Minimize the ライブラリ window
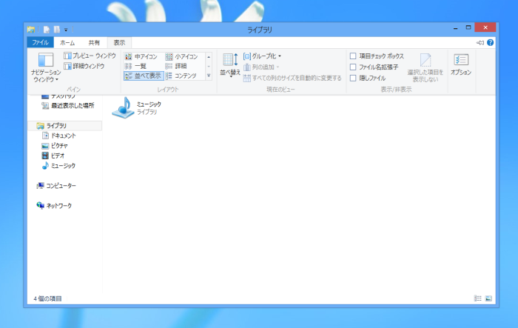518x328 pixels. (x=456, y=28)
